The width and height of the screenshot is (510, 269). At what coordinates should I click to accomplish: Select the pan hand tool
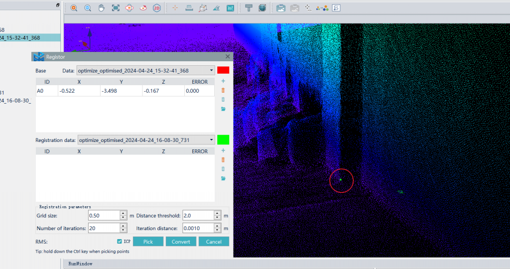102,8
